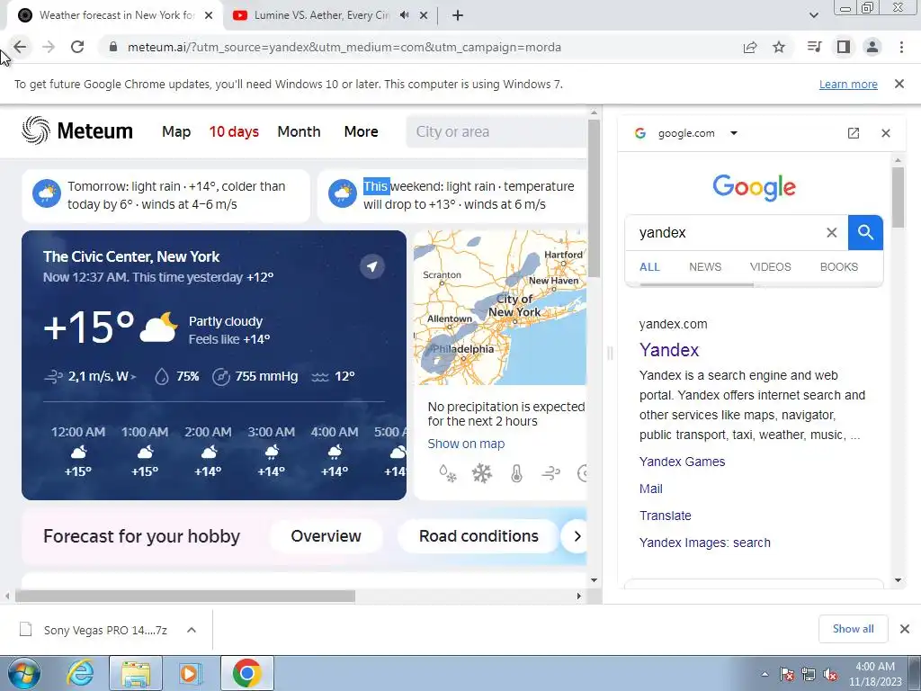Close the google.com side panel

[886, 133]
